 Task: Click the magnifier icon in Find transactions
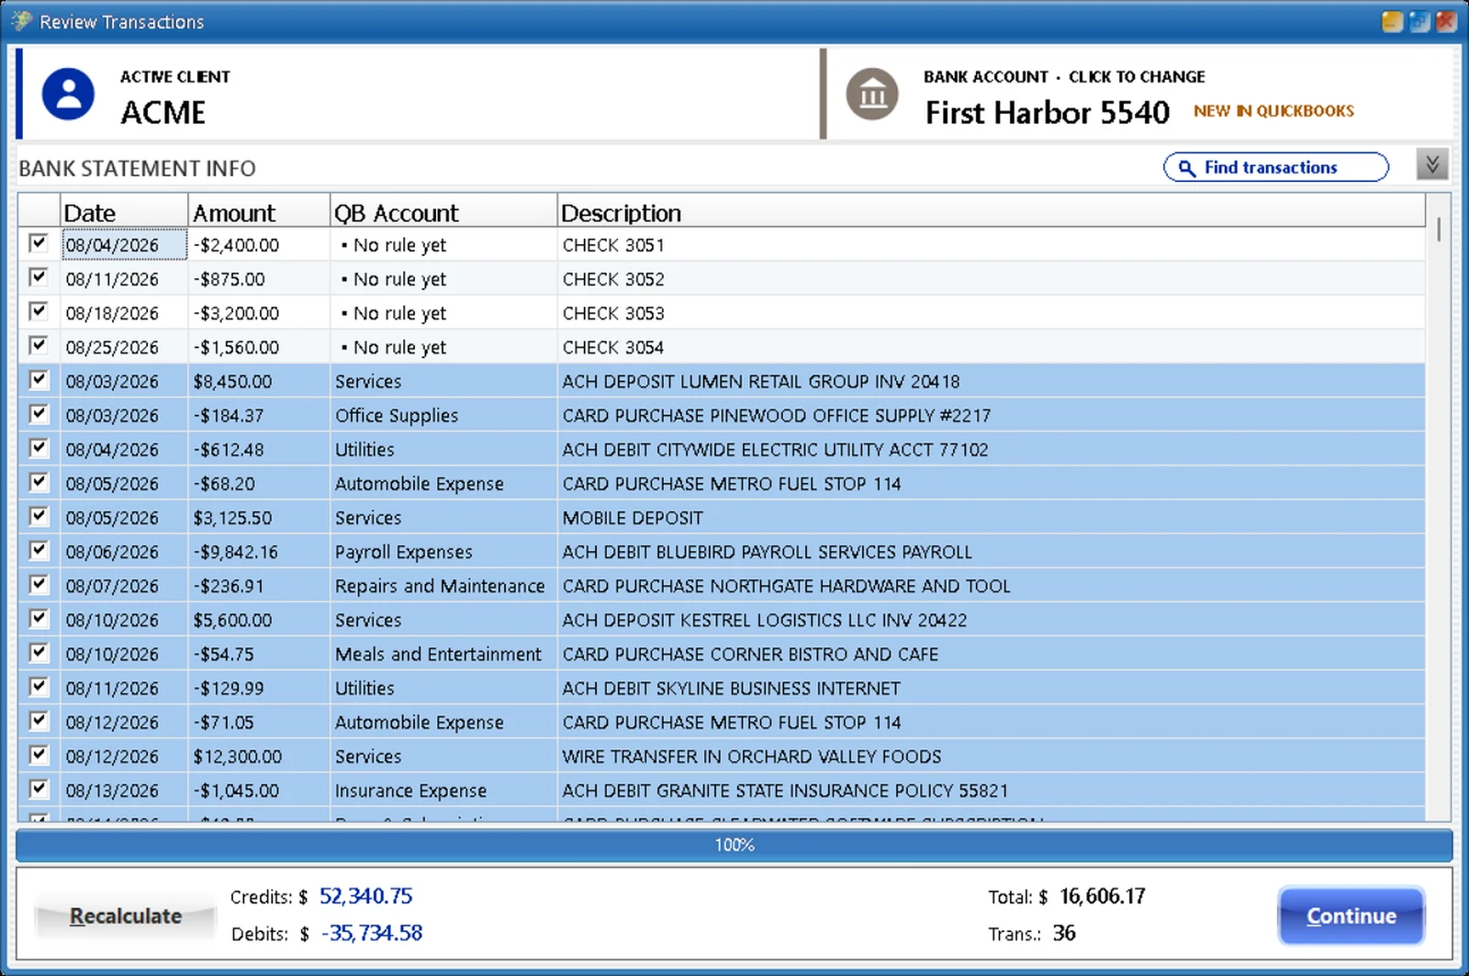(1186, 168)
